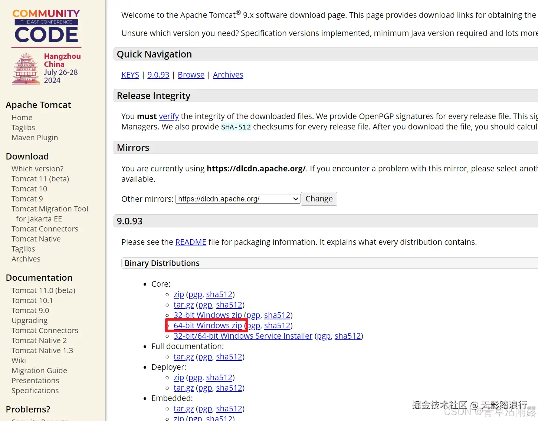The width and height of the screenshot is (538, 421).
Task: Open the sha512 link for Windows Service Installer
Action: pos(348,336)
